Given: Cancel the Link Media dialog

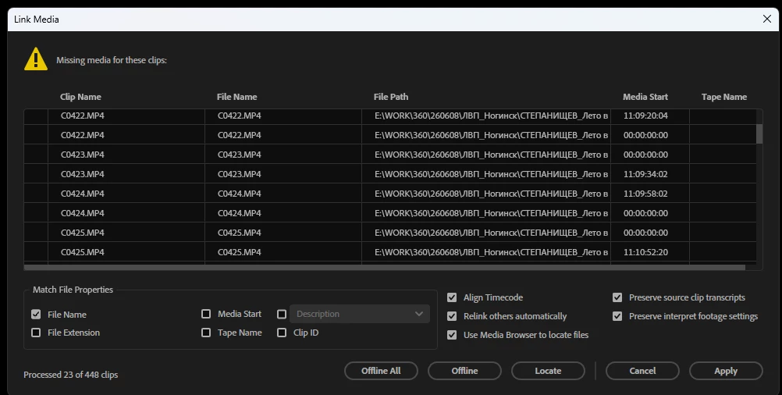Looking at the screenshot, I should point(642,371).
